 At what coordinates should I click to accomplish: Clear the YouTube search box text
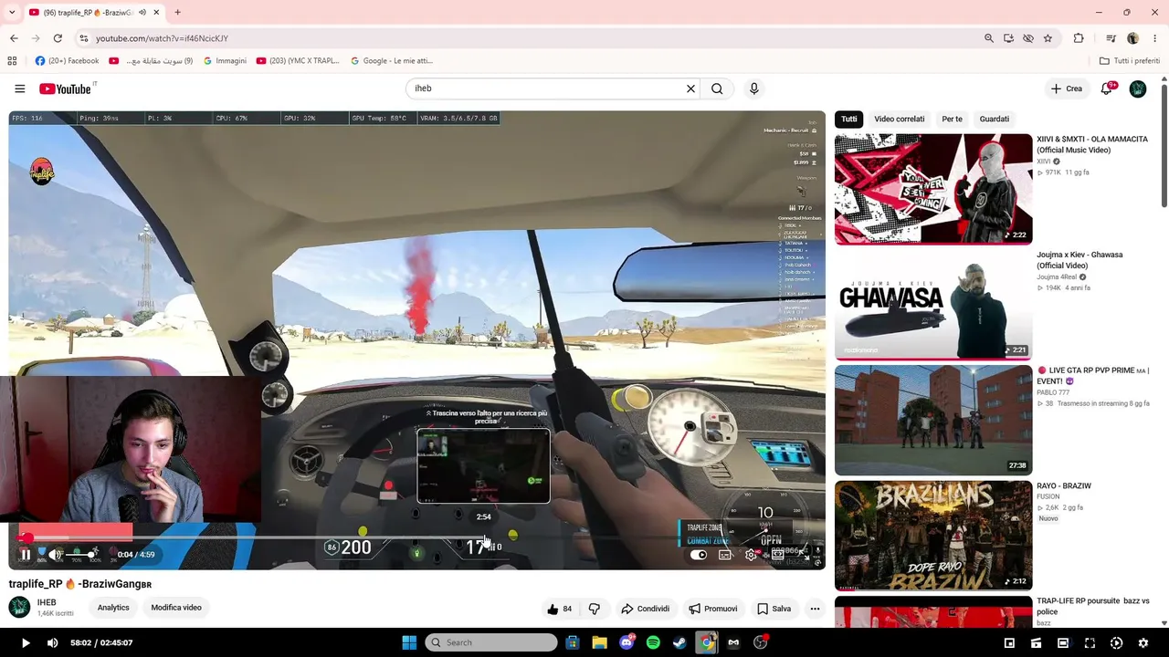click(690, 89)
